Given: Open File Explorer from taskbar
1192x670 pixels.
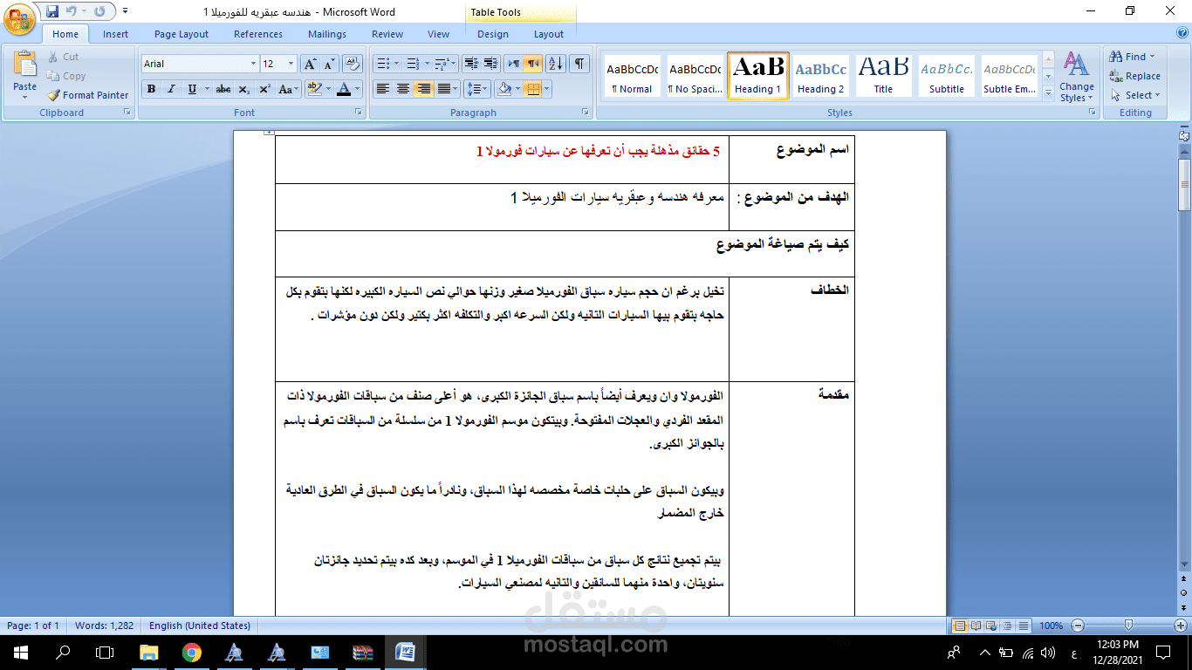Looking at the screenshot, I should click(x=149, y=652).
